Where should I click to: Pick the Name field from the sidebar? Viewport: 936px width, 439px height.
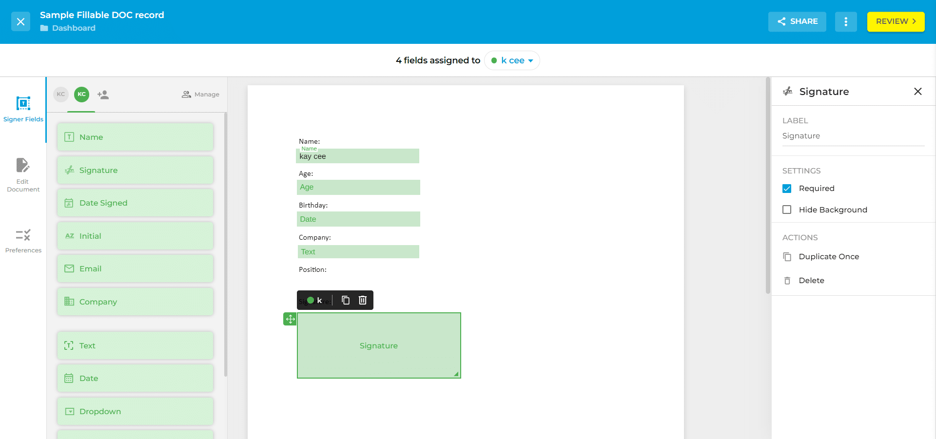coord(135,137)
